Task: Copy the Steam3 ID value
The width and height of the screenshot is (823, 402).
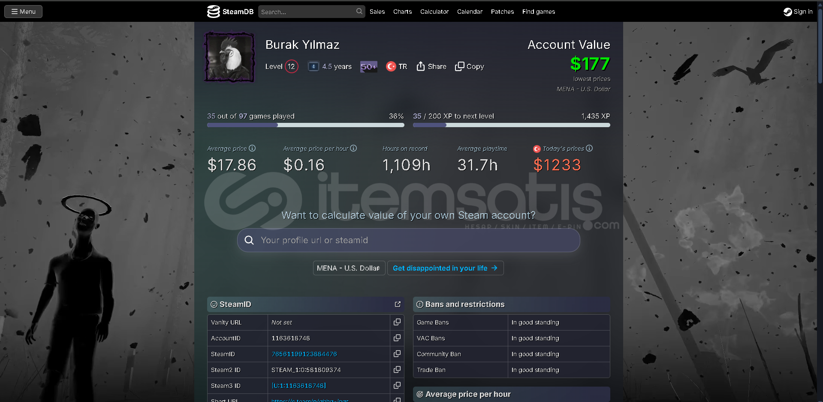Action: click(x=397, y=385)
